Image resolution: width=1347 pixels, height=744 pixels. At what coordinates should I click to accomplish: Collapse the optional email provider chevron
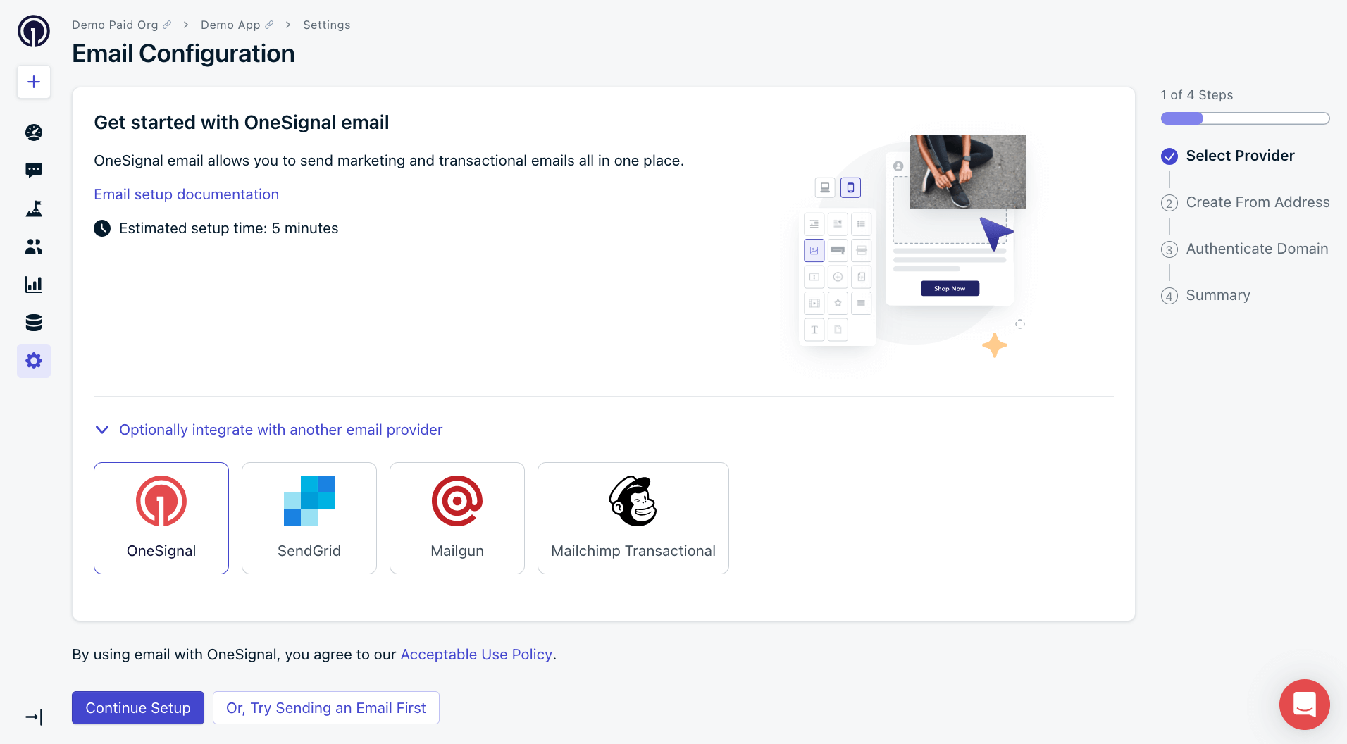pos(102,430)
